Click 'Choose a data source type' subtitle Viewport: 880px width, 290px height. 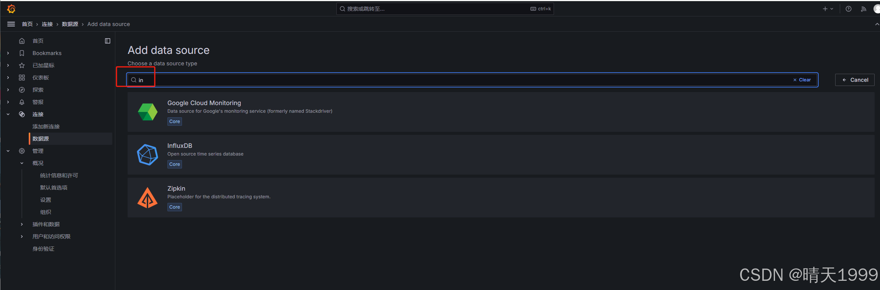[162, 63]
